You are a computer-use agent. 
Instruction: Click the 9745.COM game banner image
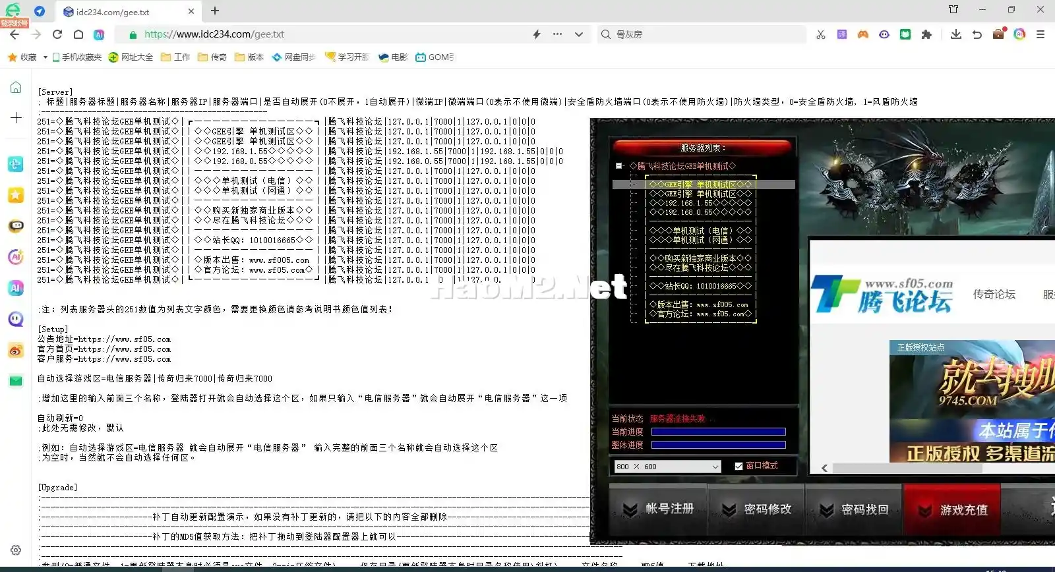click(x=972, y=401)
